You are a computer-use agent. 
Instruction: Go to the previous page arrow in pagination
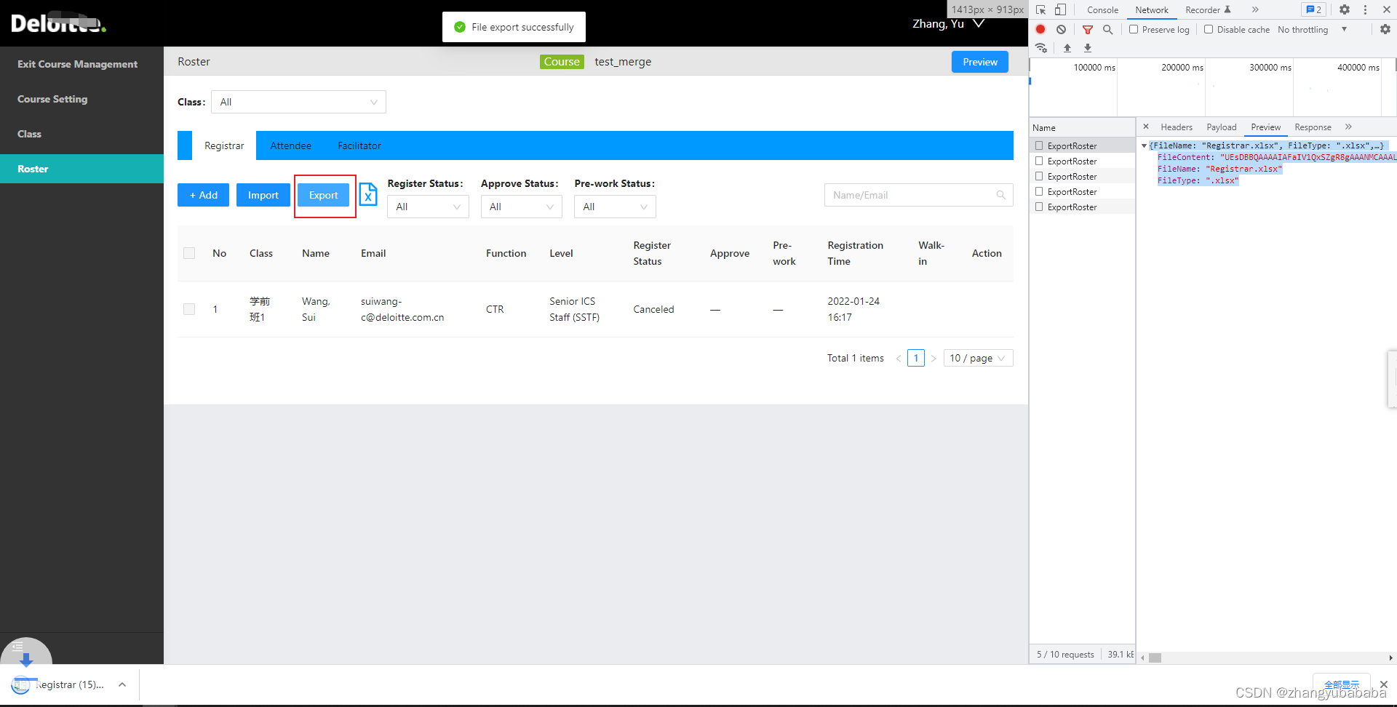coord(899,358)
